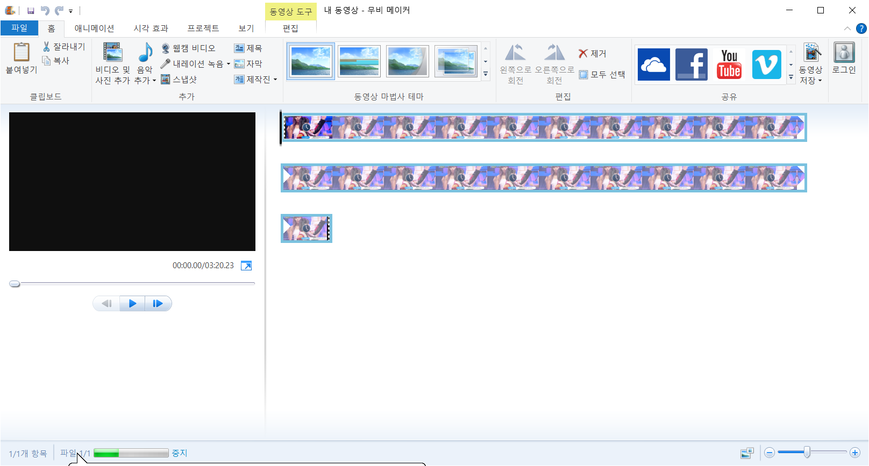Zoom in the timeline with plus button
This screenshot has width=869, height=466.
coord(854,453)
